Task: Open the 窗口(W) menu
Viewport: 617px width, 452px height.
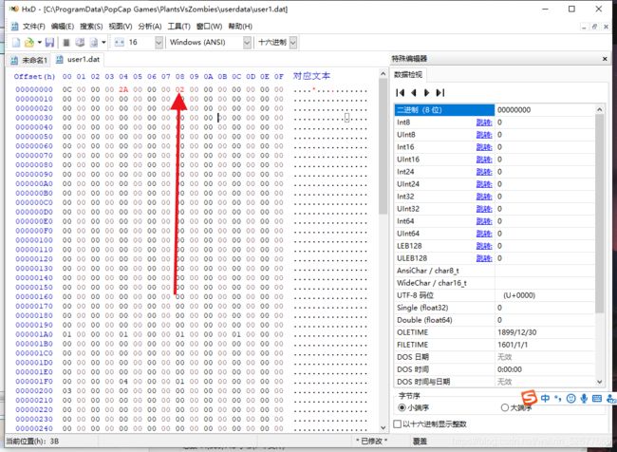Action: [x=210, y=27]
